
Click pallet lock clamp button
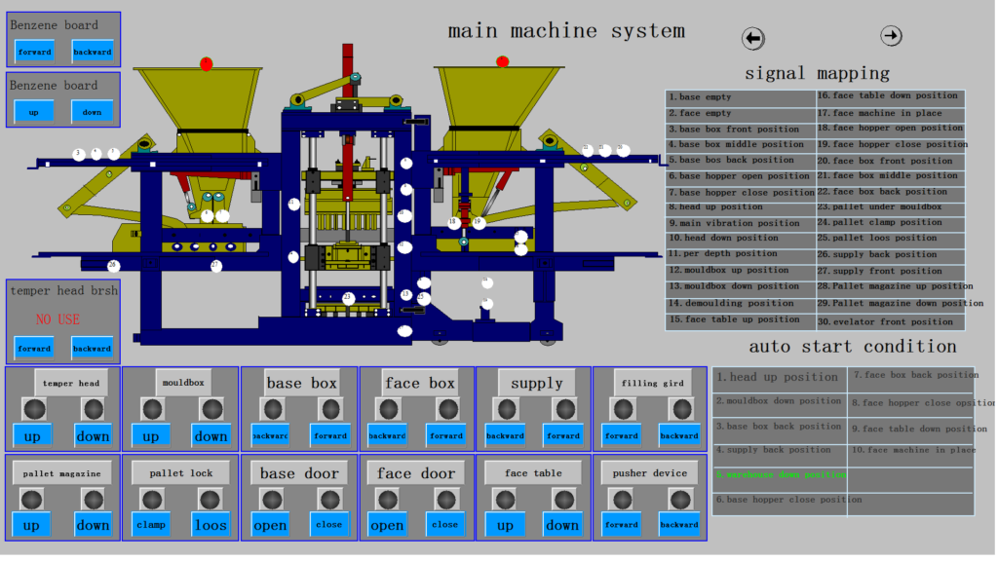coord(151,525)
